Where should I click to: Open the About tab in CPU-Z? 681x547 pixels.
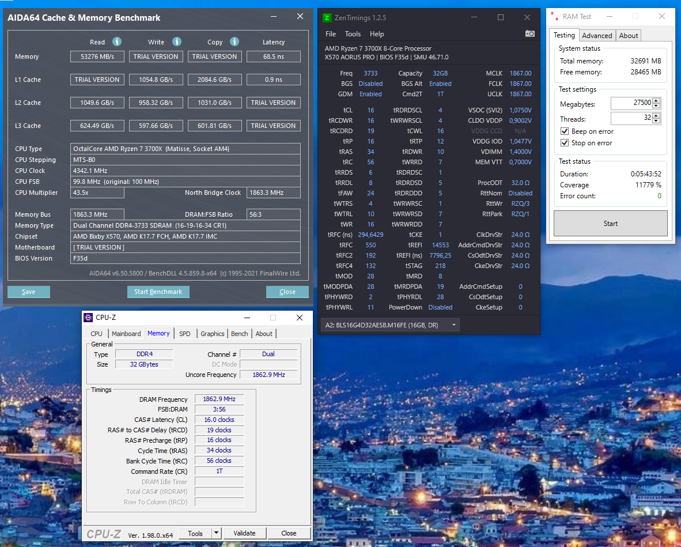point(264,334)
